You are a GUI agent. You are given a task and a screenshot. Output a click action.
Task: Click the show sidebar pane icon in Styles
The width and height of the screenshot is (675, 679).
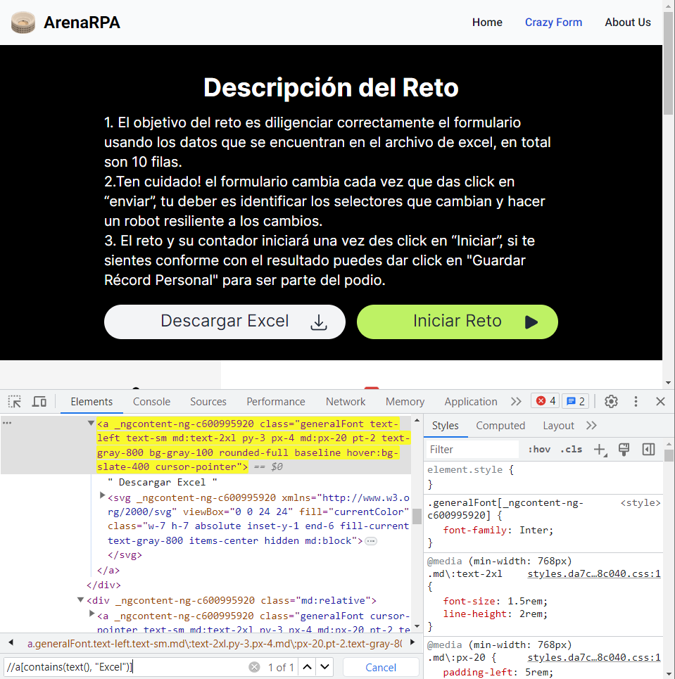pos(646,449)
